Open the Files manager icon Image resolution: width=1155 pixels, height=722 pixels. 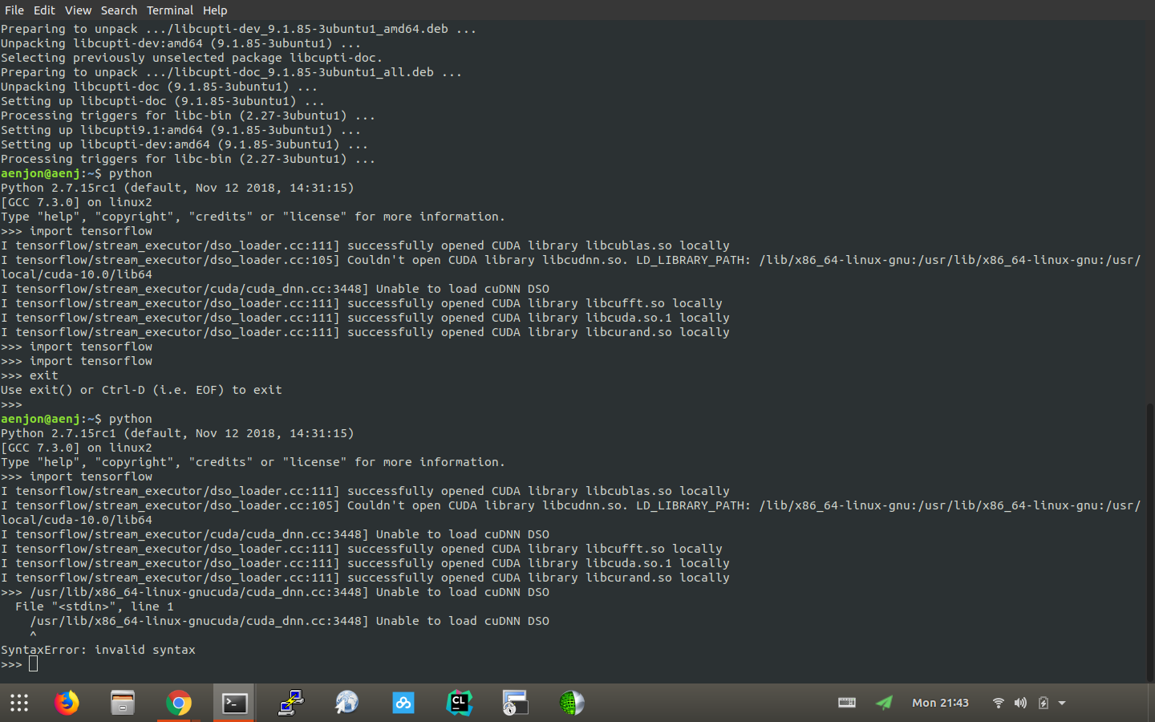(123, 704)
